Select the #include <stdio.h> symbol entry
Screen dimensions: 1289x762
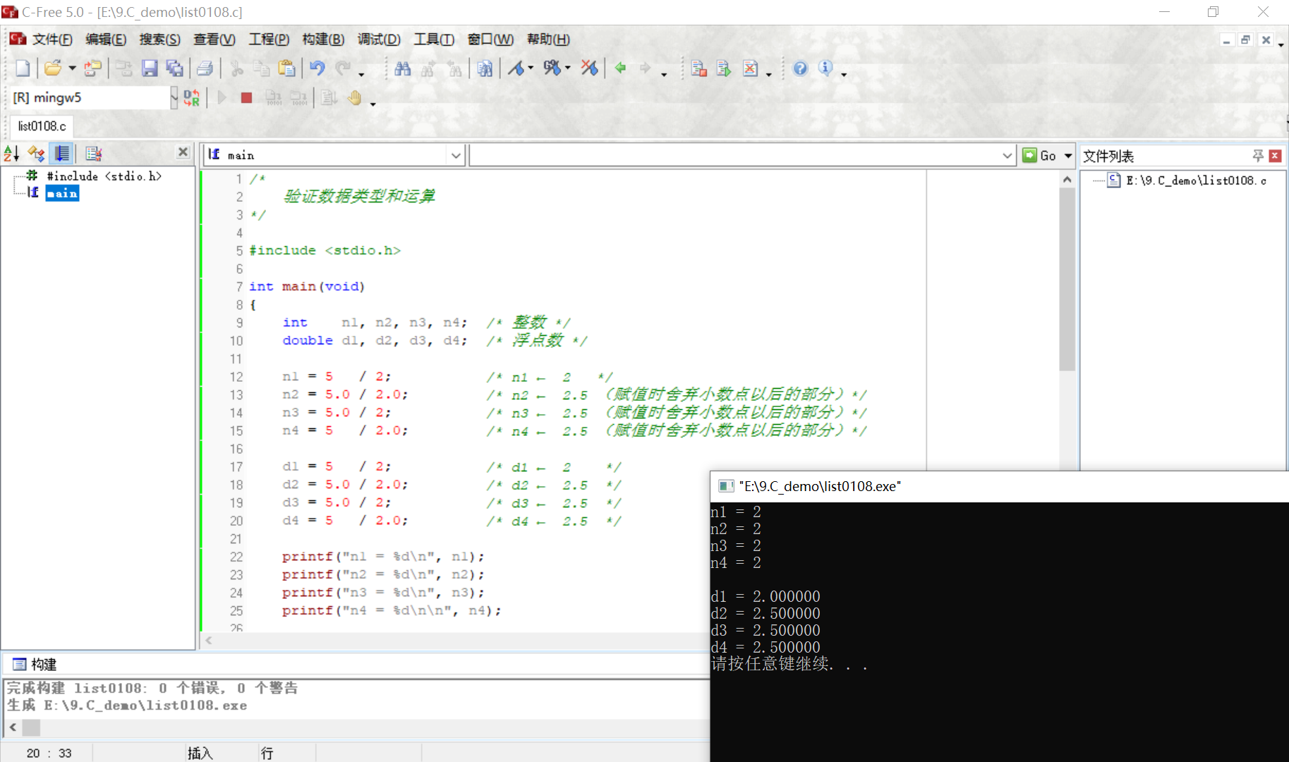(104, 176)
